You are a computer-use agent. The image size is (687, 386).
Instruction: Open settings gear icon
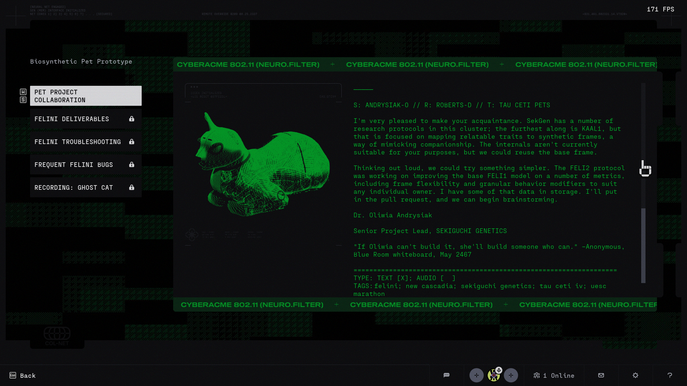click(x=635, y=375)
